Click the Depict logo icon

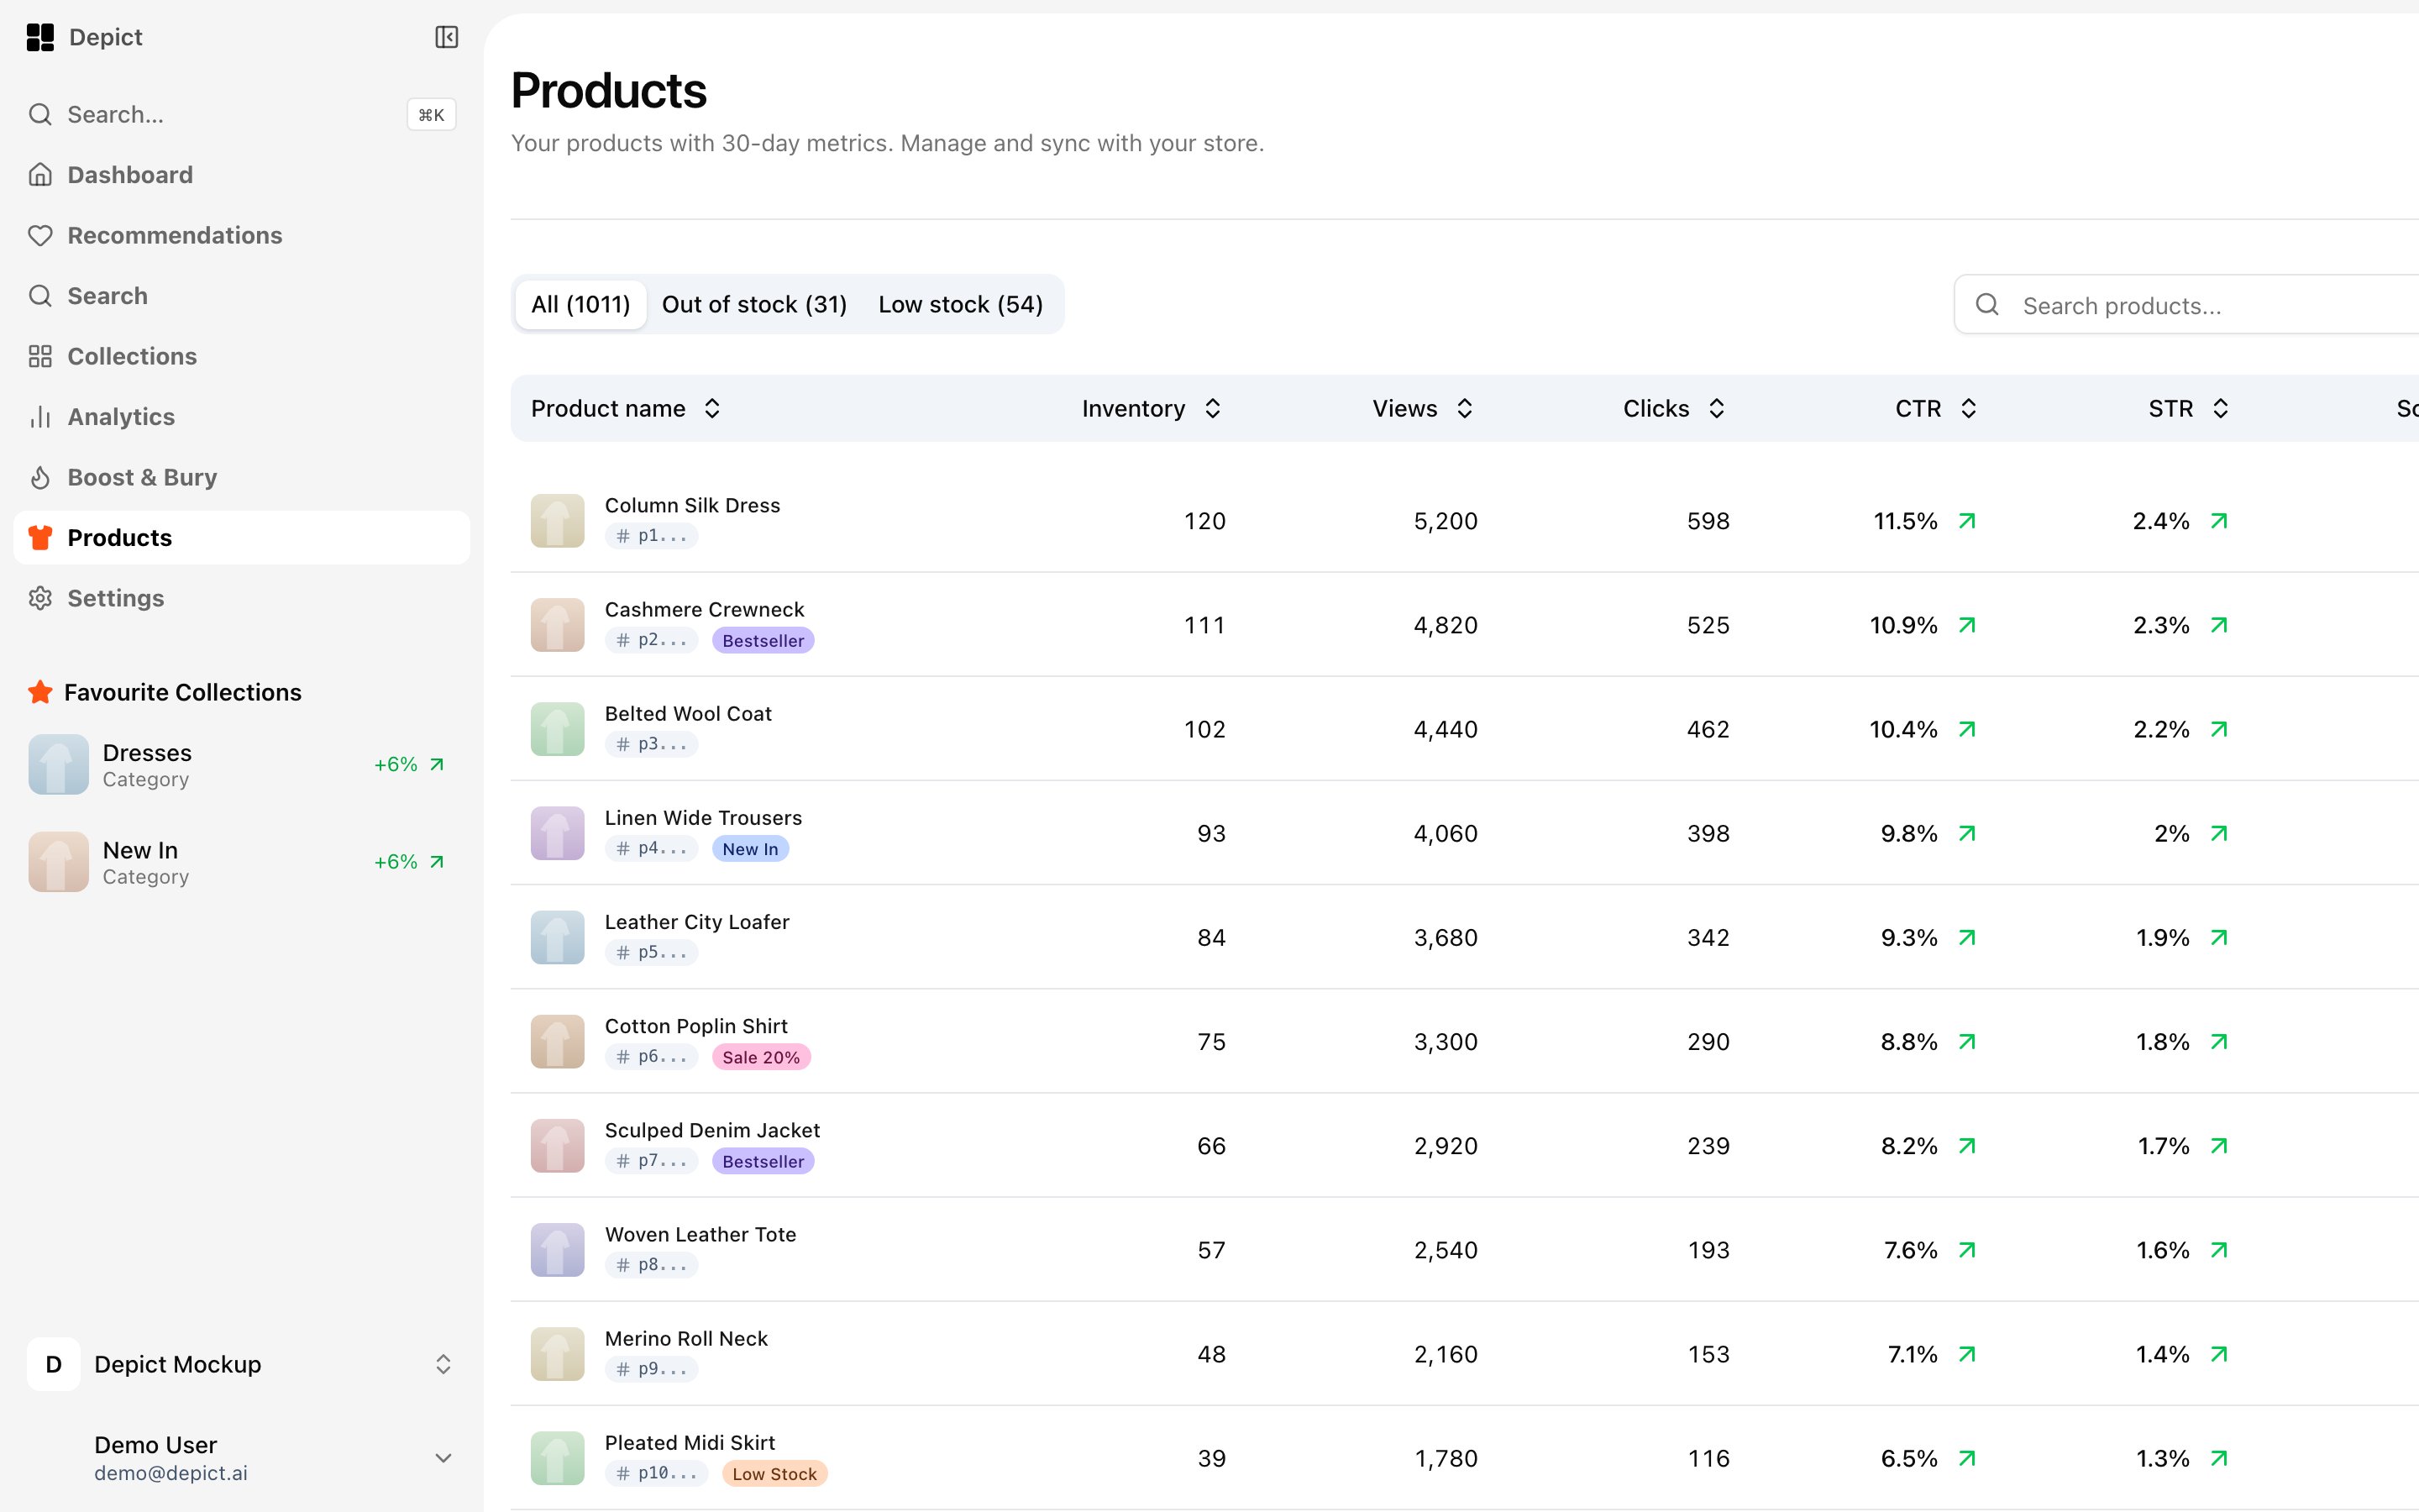pos(40,37)
